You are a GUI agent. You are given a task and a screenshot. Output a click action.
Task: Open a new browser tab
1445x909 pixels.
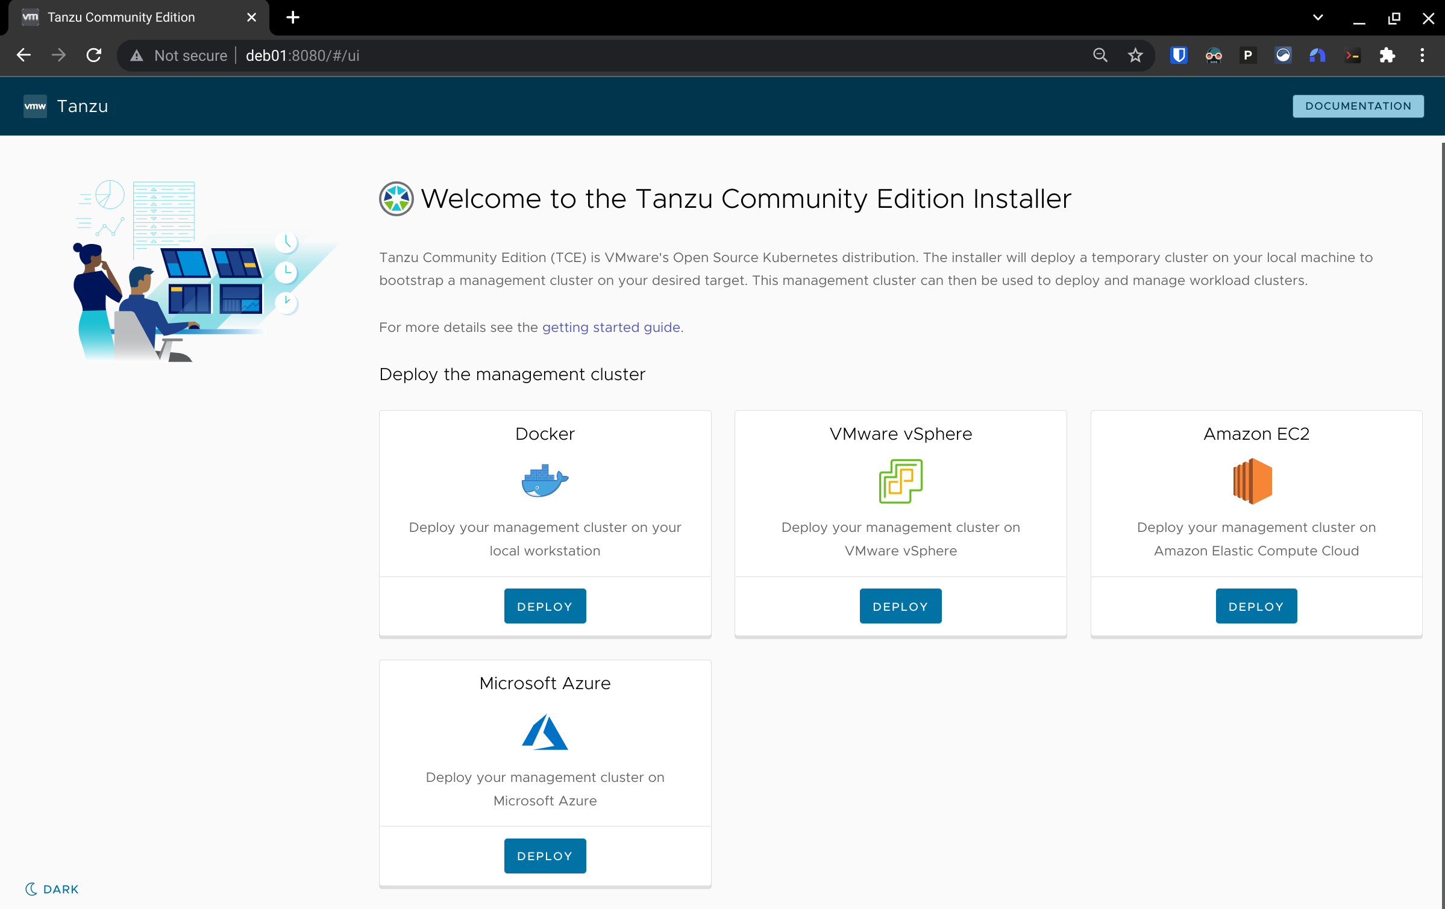click(293, 17)
